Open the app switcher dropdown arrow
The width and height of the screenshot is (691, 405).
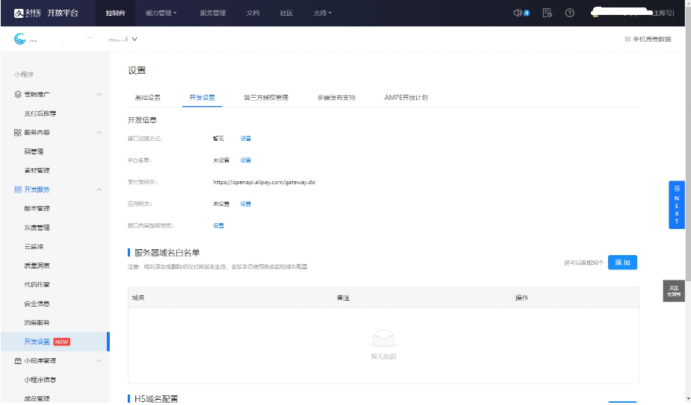tap(134, 39)
